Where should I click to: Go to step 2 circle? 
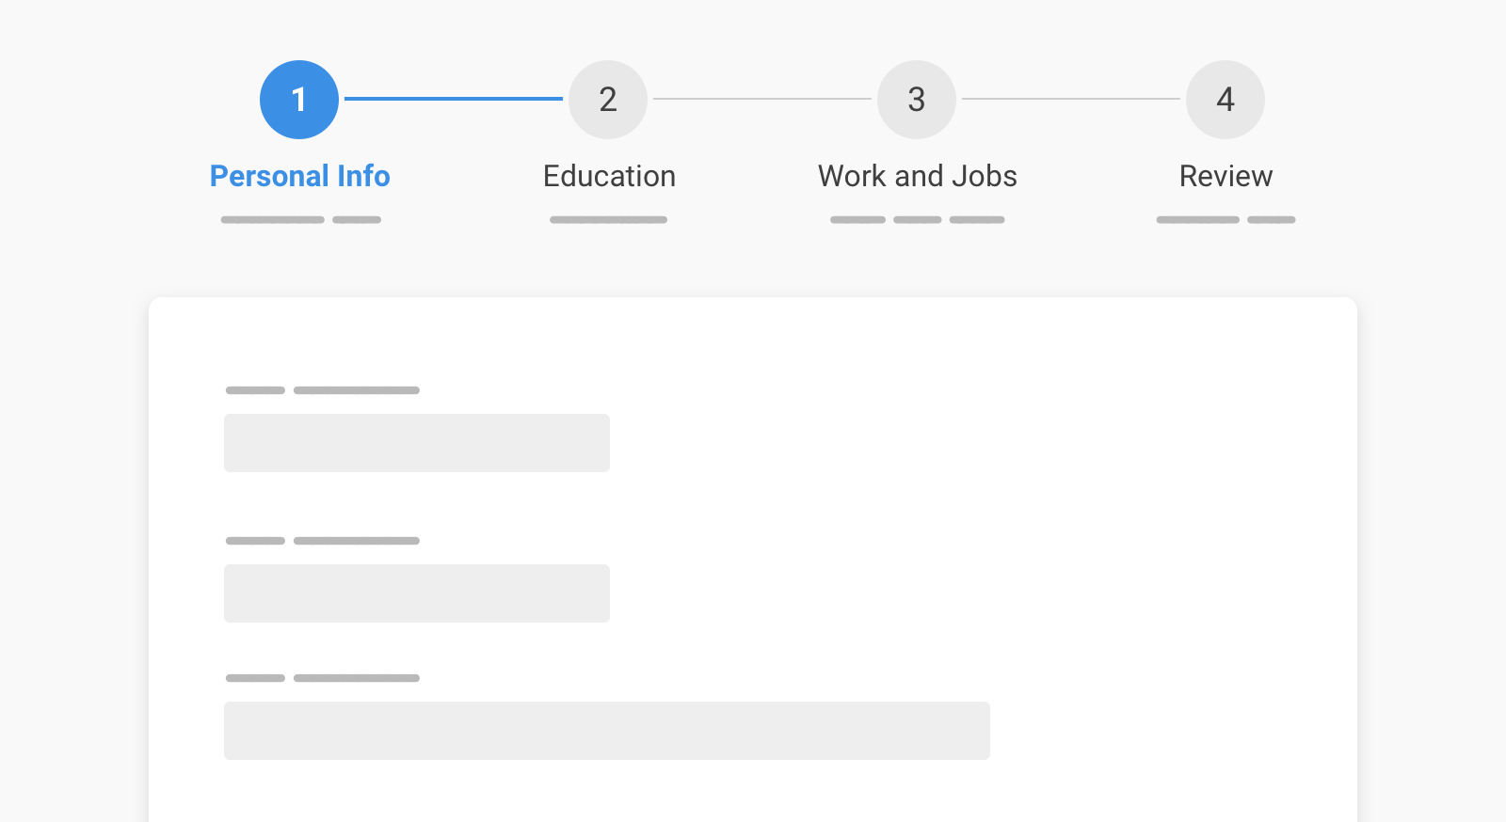click(608, 100)
